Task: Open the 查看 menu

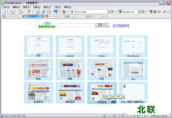Action: coord(26,7)
